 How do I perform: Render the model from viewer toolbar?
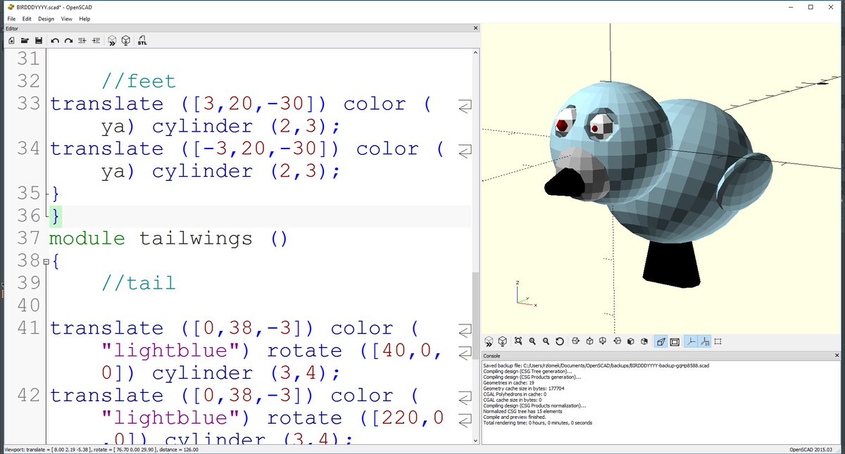(x=503, y=341)
